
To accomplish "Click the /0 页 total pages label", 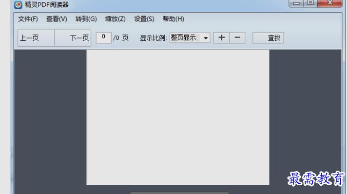I will tap(121, 38).
